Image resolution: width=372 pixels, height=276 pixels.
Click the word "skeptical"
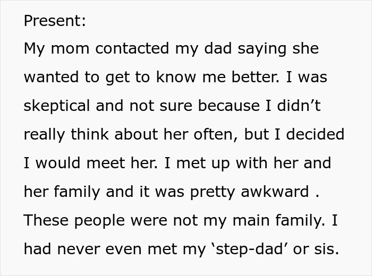click(x=56, y=106)
